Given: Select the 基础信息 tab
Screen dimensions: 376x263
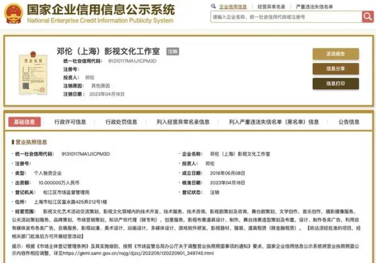Looking at the screenshot, I should [24, 122].
